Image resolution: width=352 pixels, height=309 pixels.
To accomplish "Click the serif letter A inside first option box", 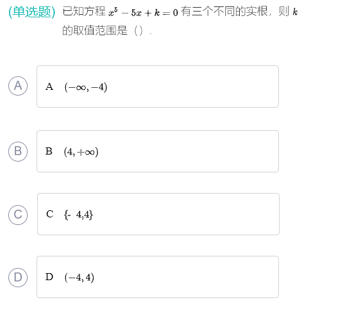I will (x=49, y=87).
